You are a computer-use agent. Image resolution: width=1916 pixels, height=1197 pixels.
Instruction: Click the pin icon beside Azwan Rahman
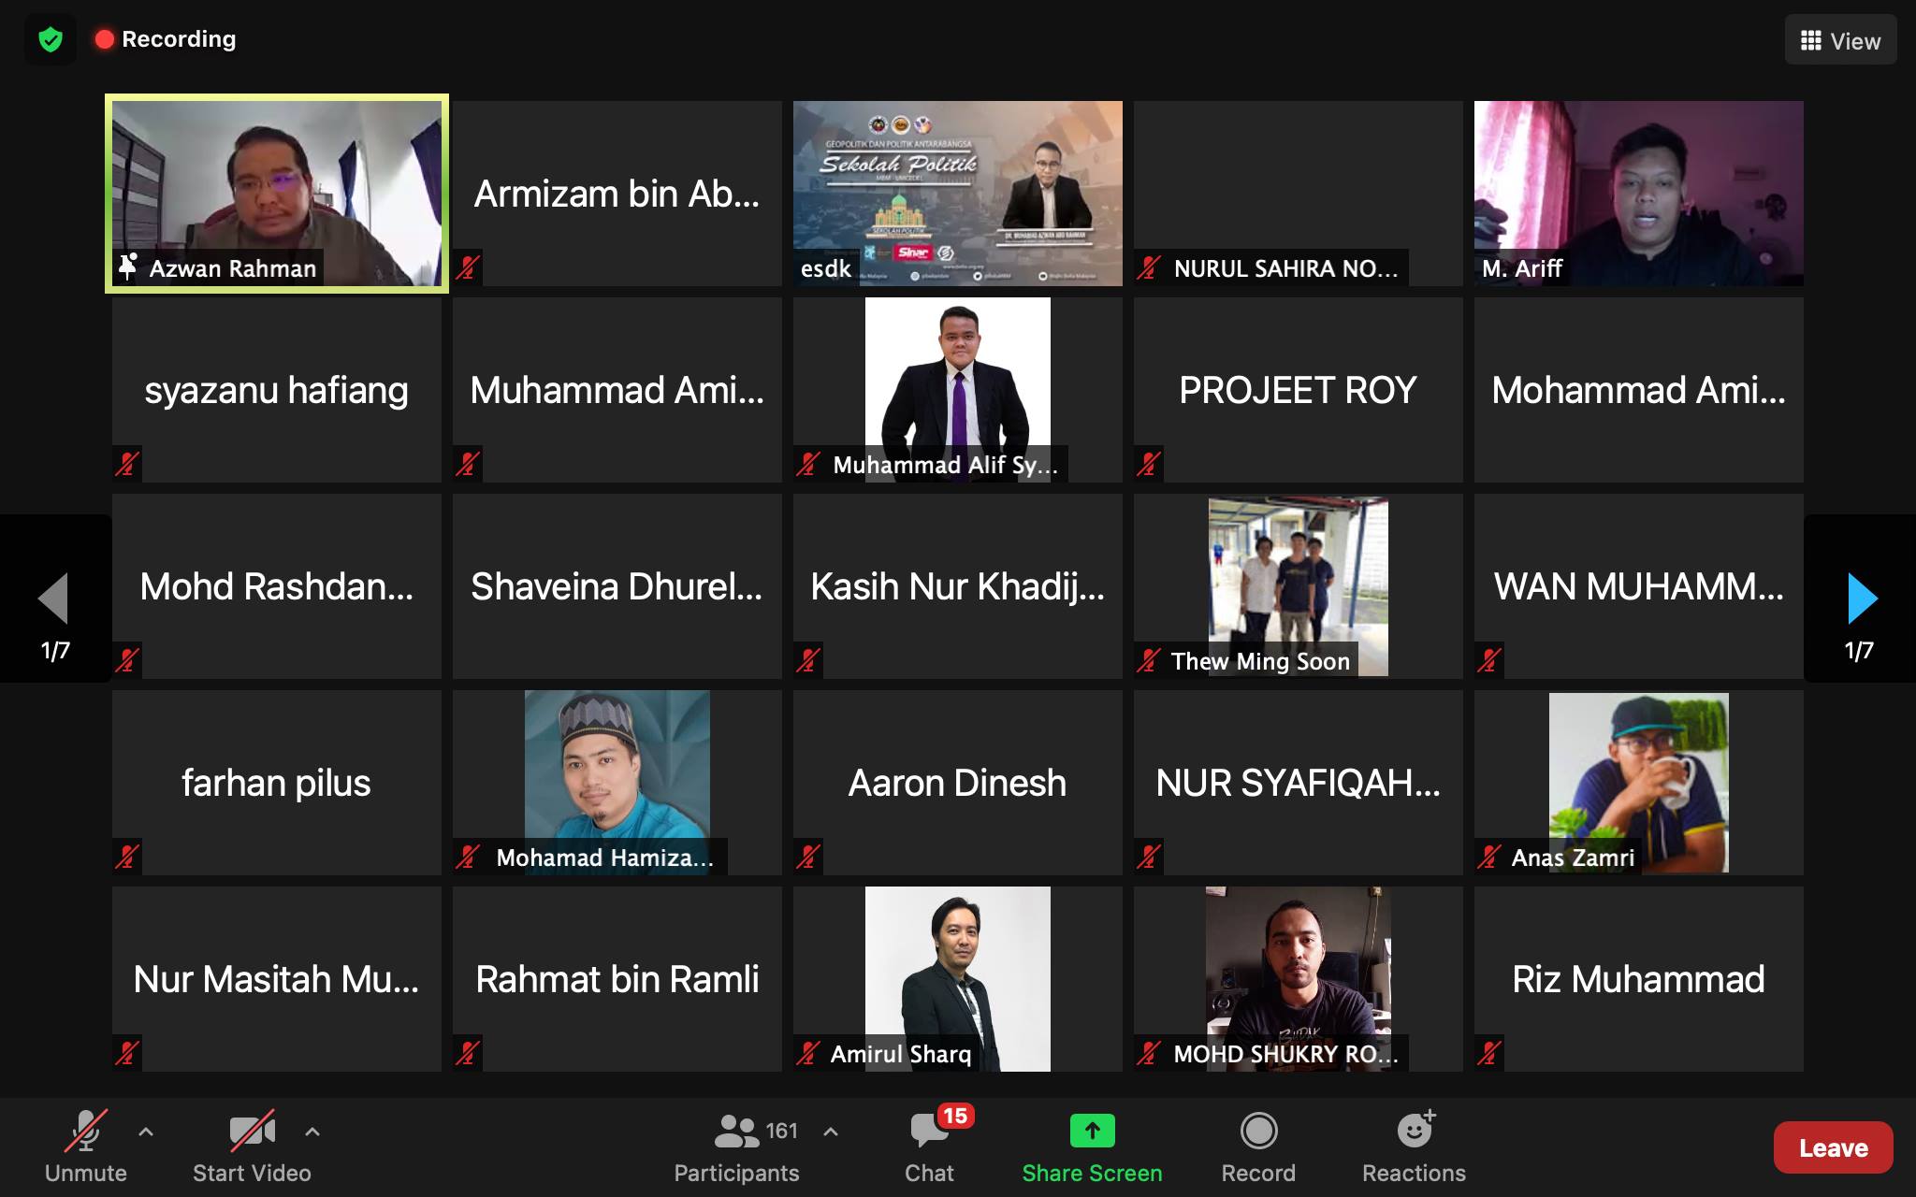tap(128, 267)
